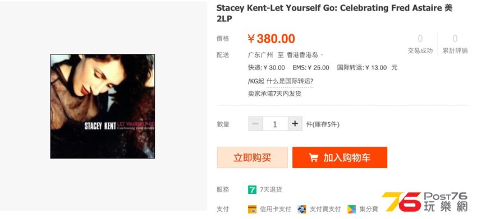Click the colorful 集分寶 points icon
The height and width of the screenshot is (219, 477).
(352, 209)
